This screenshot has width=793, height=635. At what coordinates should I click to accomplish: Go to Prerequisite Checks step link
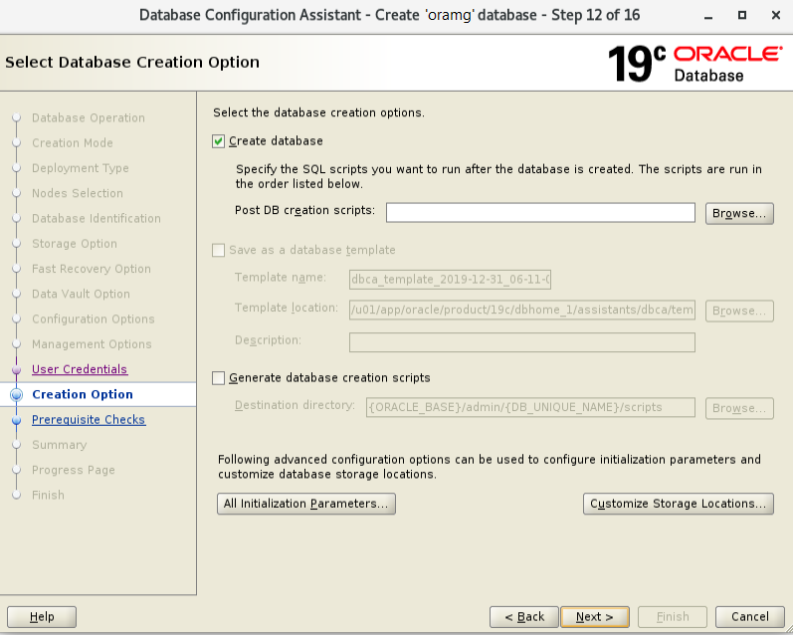(89, 420)
